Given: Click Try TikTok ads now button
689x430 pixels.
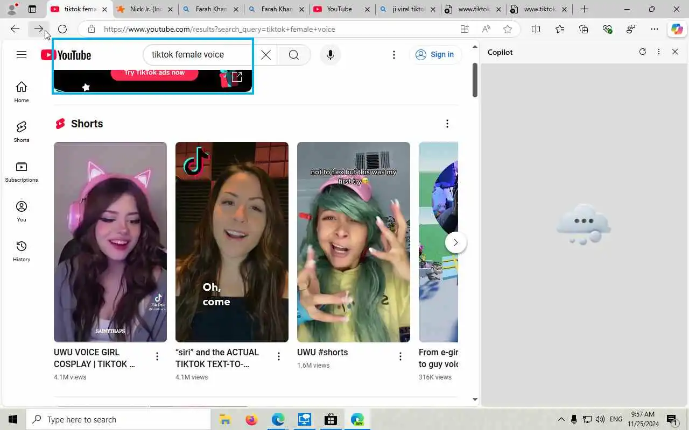Looking at the screenshot, I should tap(154, 73).
